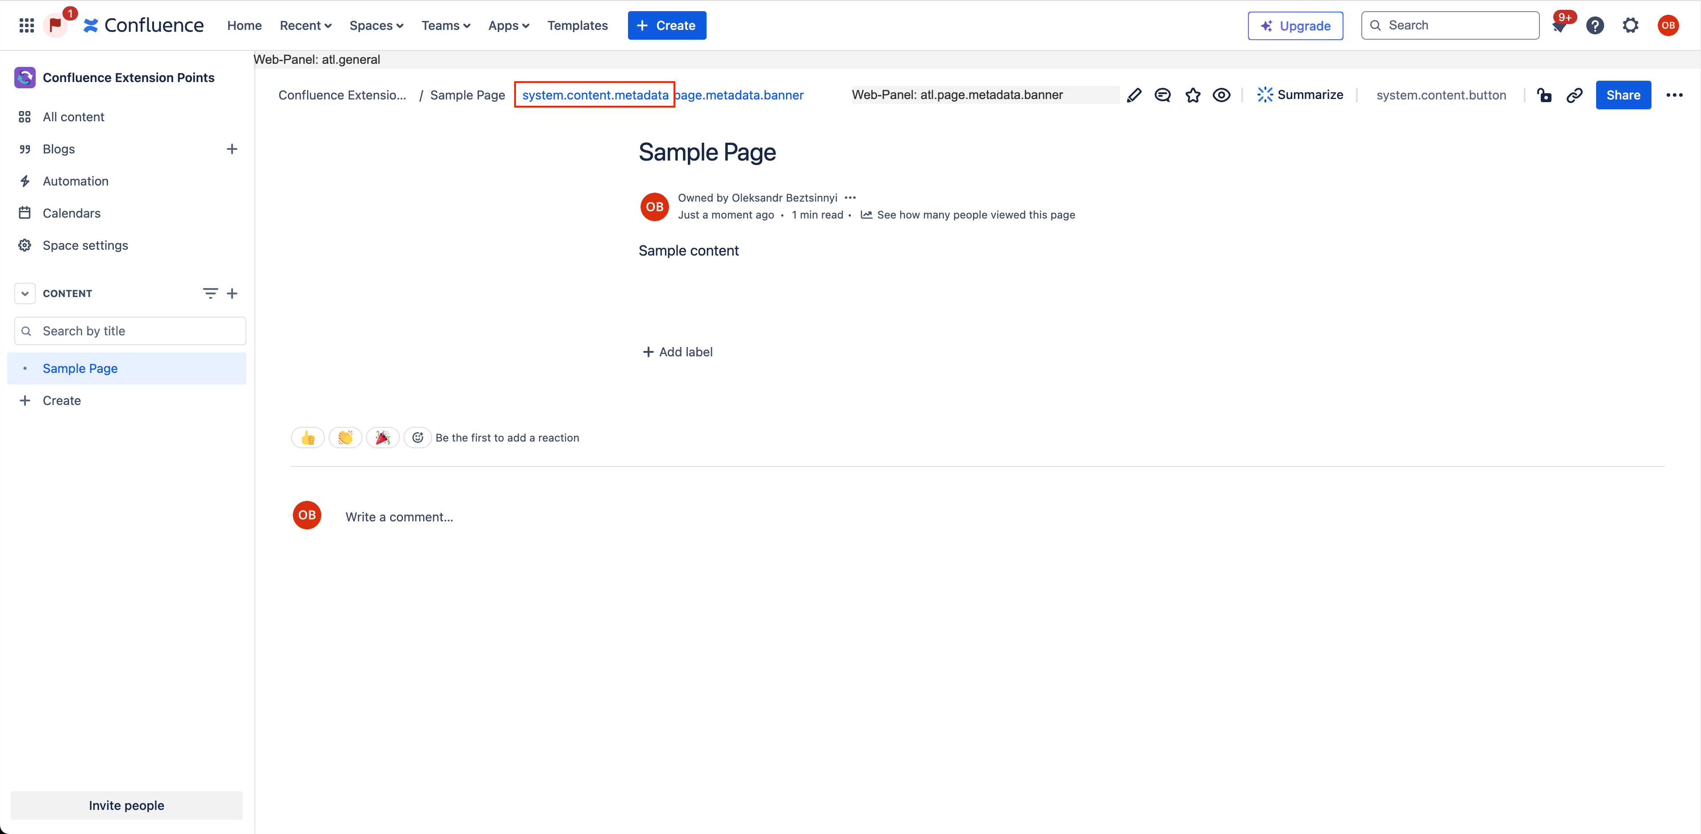Screen dimensions: 1701x834
Task: Edit the page with the pencil icon
Action: coord(1134,95)
